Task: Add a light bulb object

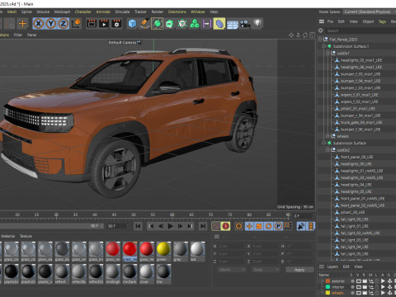Action: [x=257, y=23]
